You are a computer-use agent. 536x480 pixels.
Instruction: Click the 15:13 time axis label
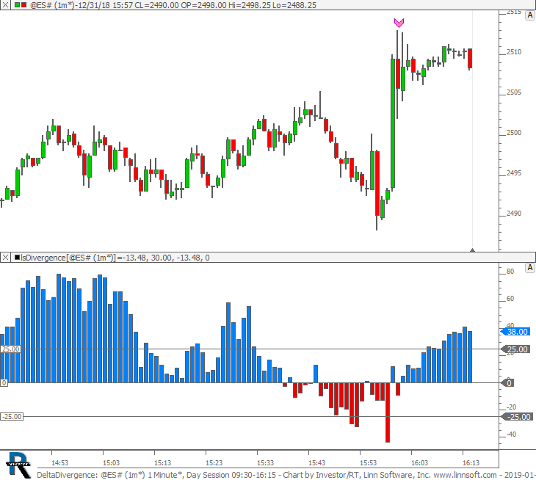(162, 463)
